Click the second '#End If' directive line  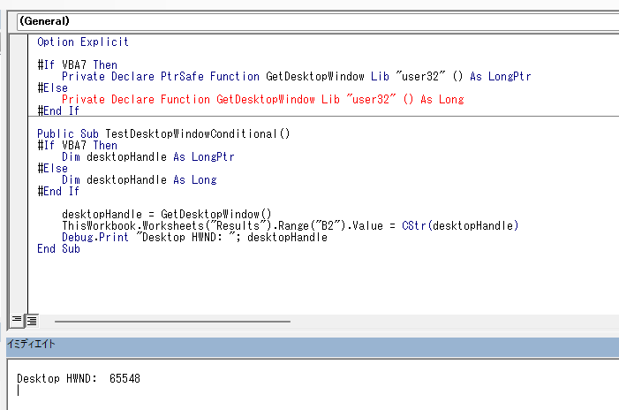58,191
